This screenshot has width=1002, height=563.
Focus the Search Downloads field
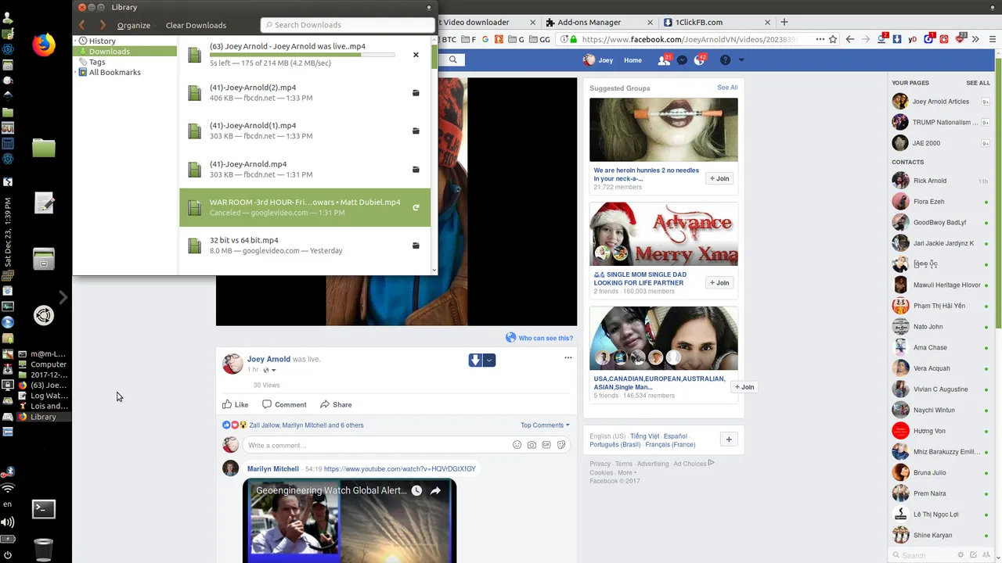tap(347, 25)
